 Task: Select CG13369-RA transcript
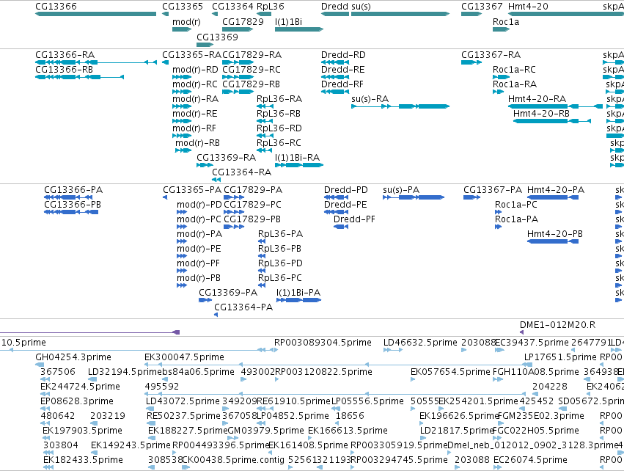point(226,157)
